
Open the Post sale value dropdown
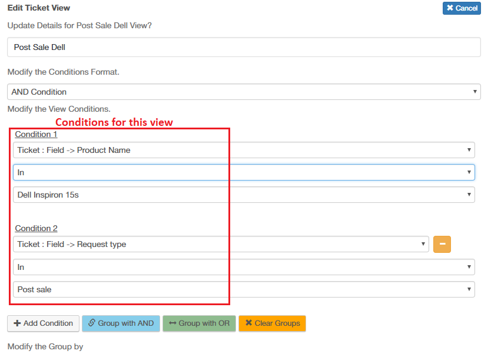click(x=244, y=289)
